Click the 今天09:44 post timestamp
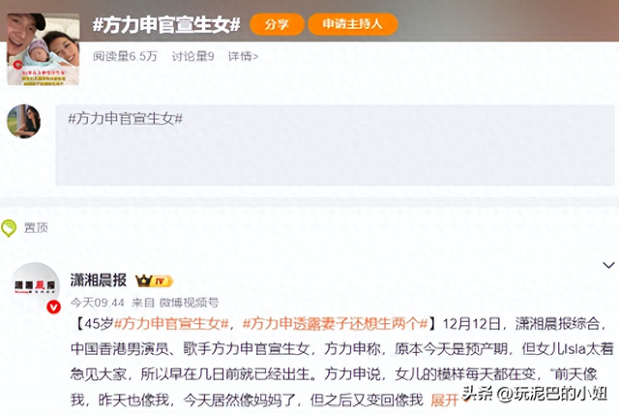This screenshot has width=619, height=413. [x=98, y=303]
